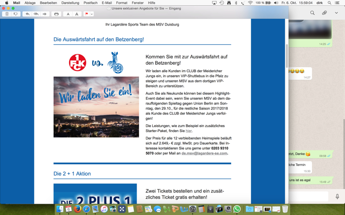Delete the message with the trash icon
Viewport: 345px width, 215px height.
tap(7, 14)
